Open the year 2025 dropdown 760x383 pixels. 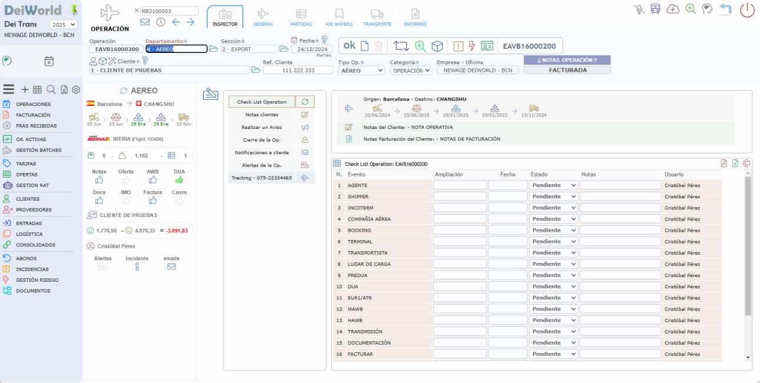[63, 25]
